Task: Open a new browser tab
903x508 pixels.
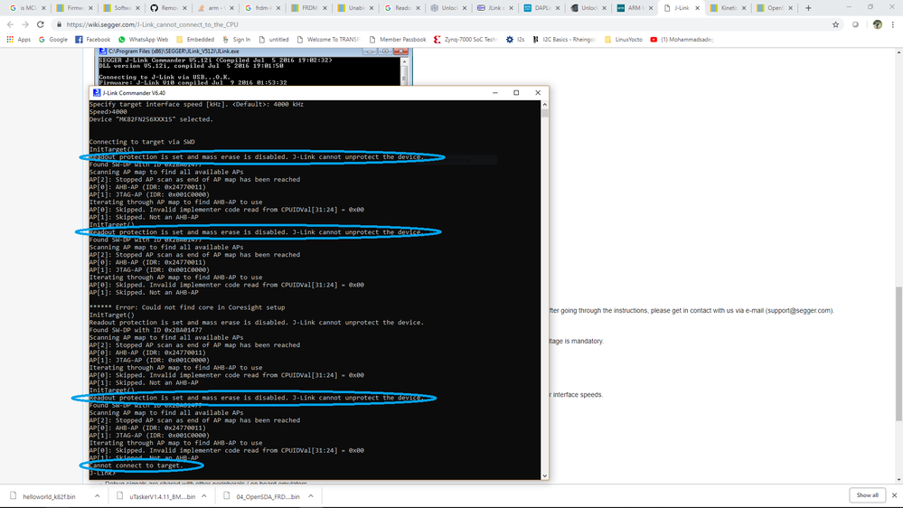Action: (x=808, y=8)
